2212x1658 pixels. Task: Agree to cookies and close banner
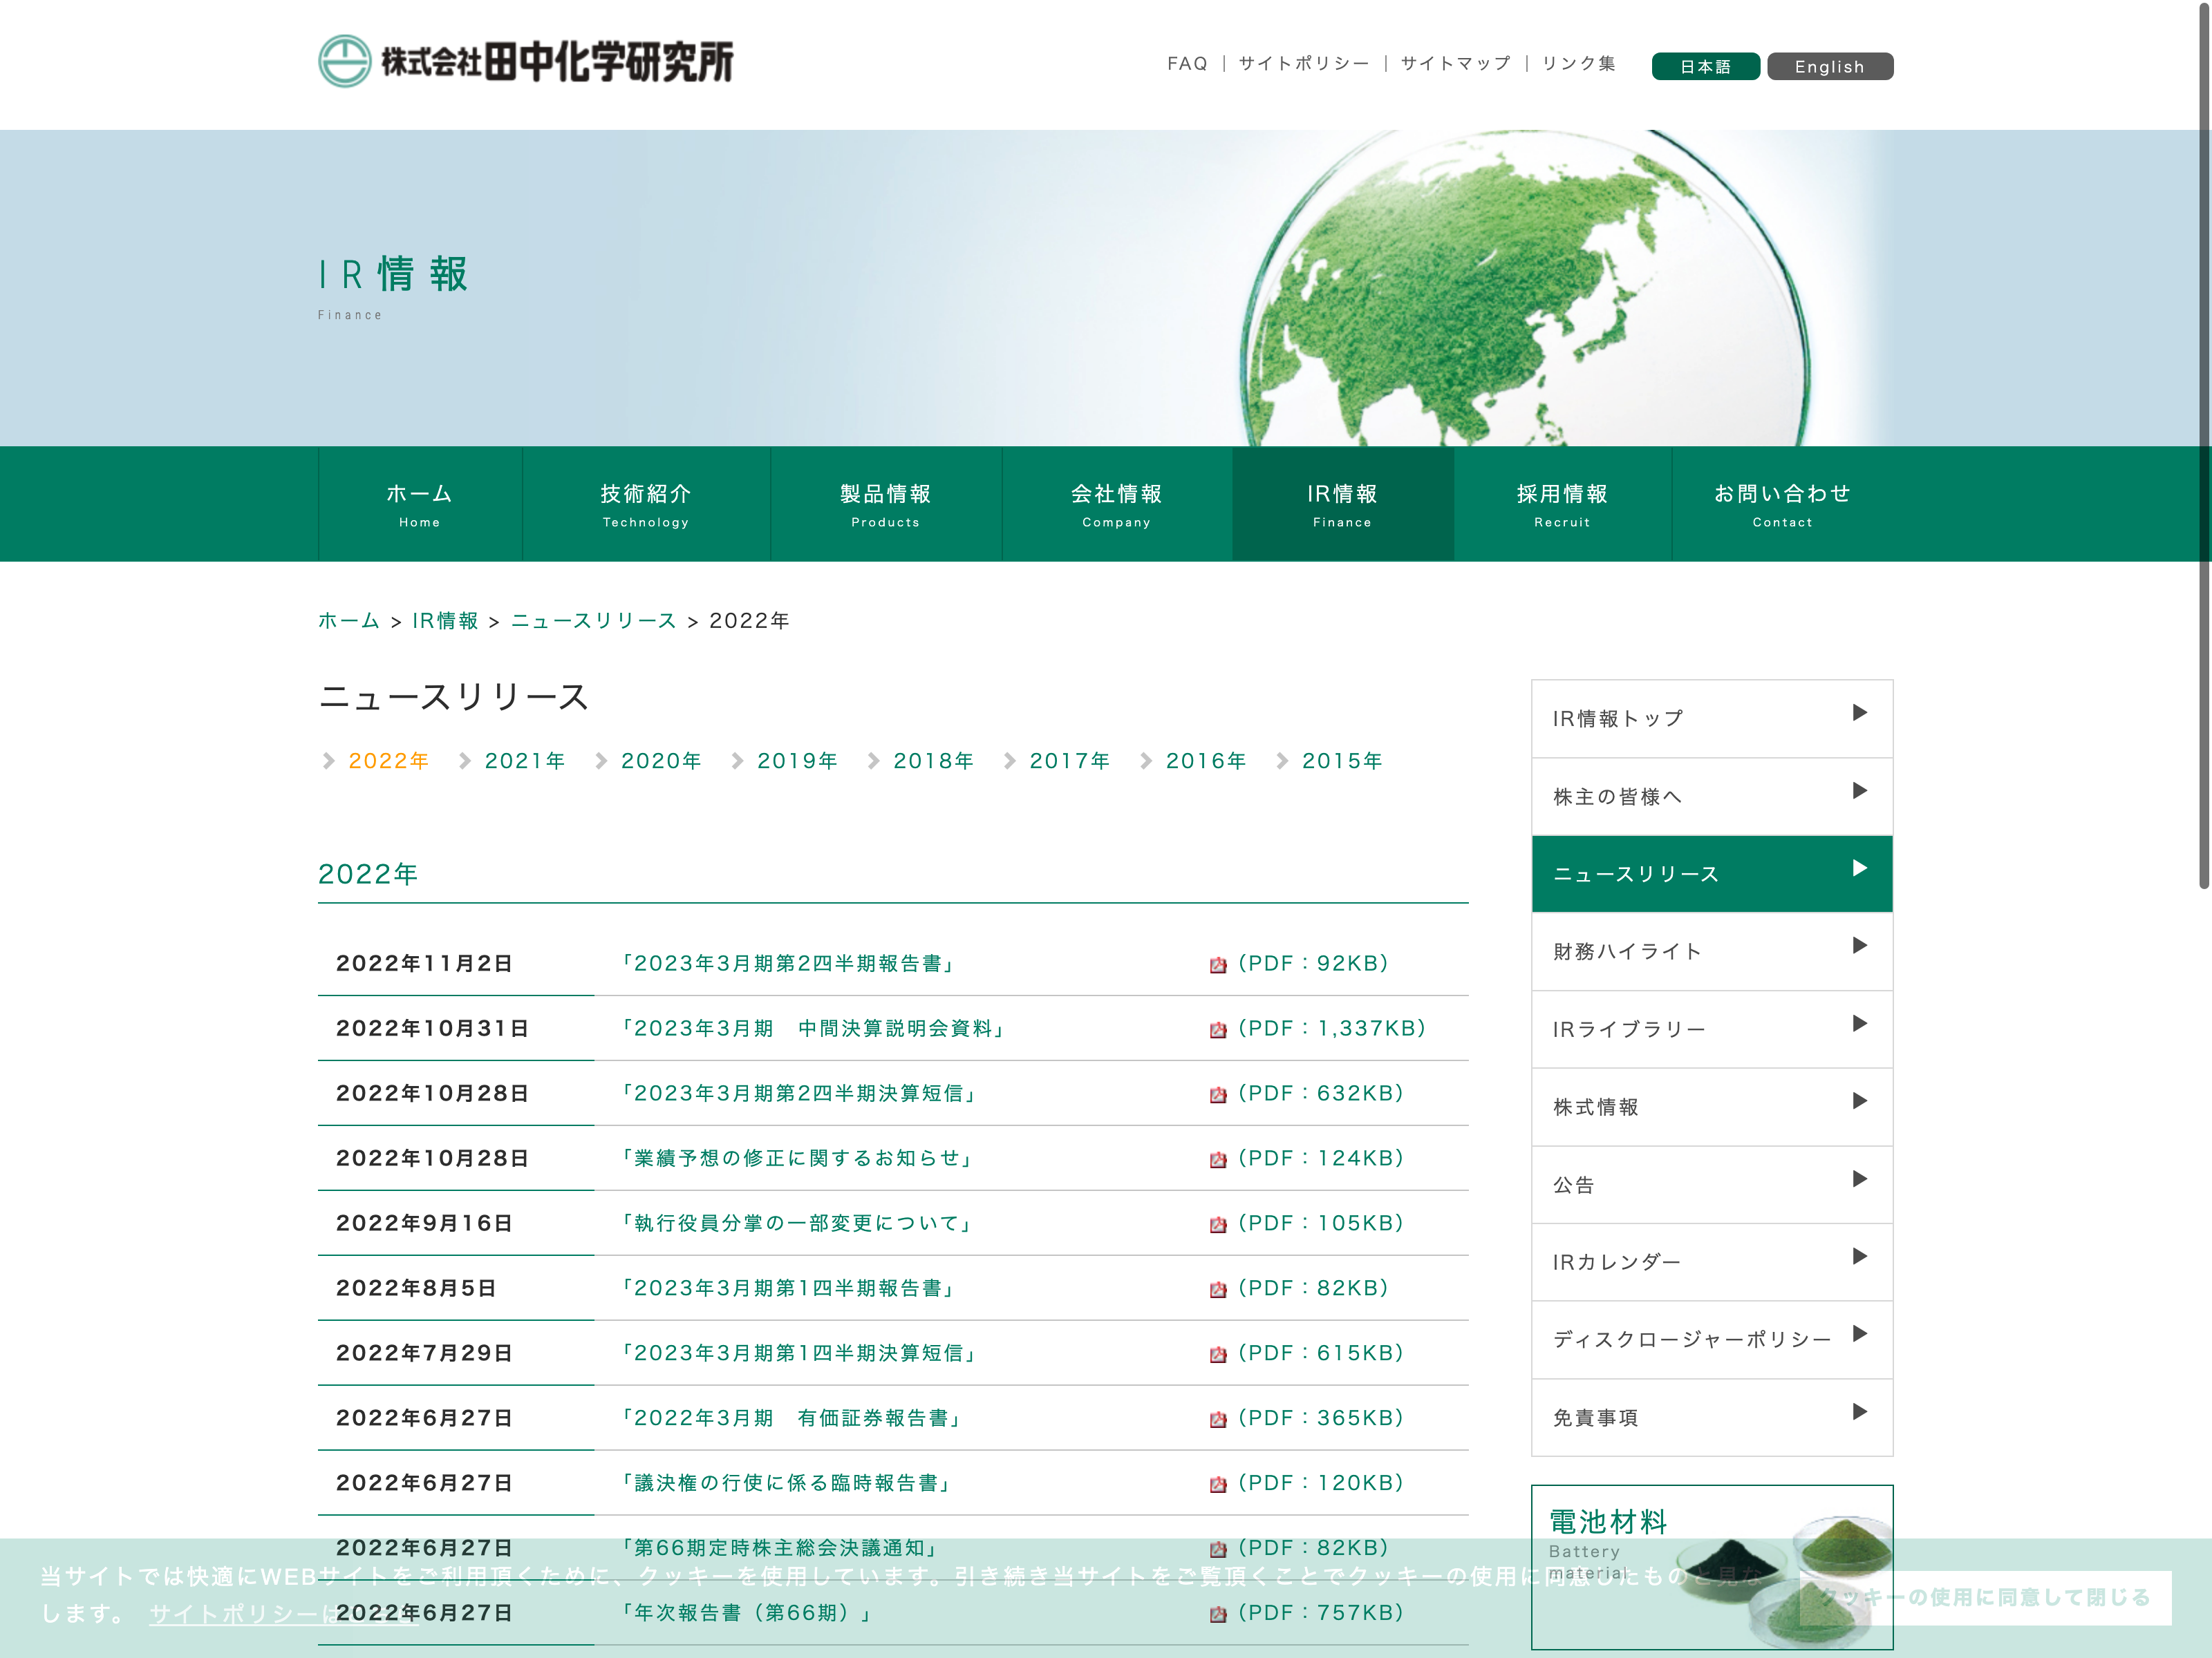coord(1985,1597)
